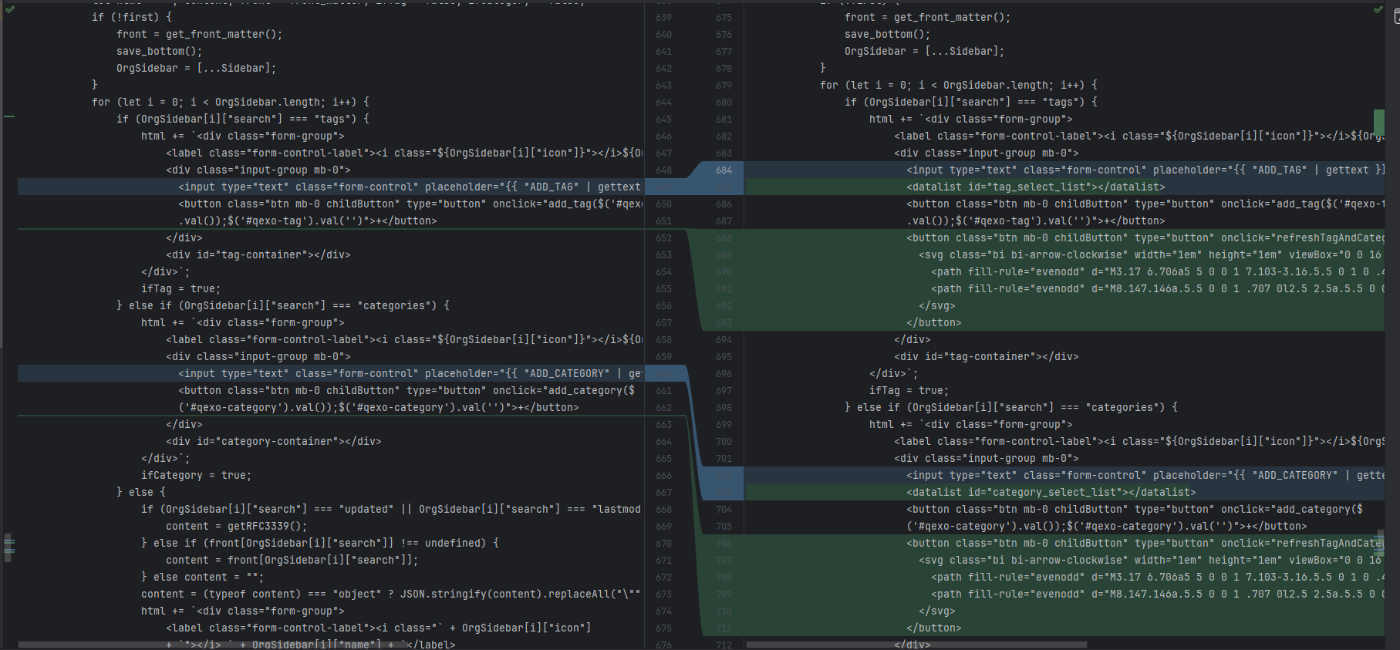Click the right pane's green inspection checkmark
Viewport: 1400px width, 650px height.
pos(1378,9)
